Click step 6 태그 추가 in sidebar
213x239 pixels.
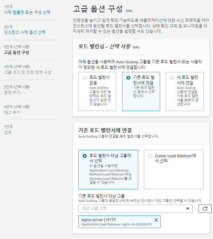(12, 112)
